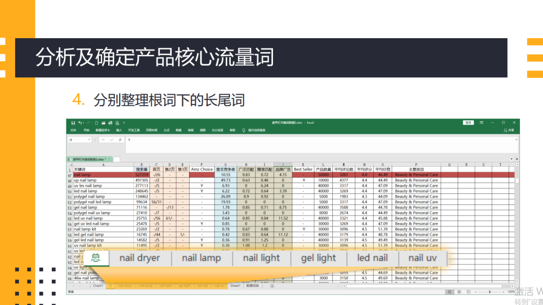Click the Save icon on Quick Access toolbar
Screen dimensions: 543x305
click(x=72, y=122)
